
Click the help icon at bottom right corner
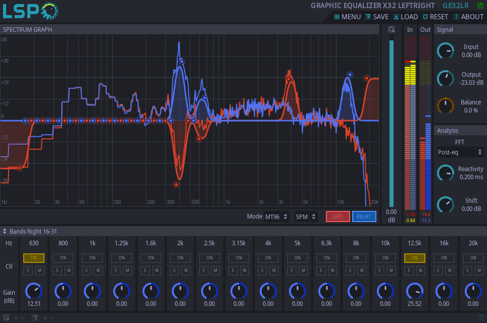click(481, 317)
